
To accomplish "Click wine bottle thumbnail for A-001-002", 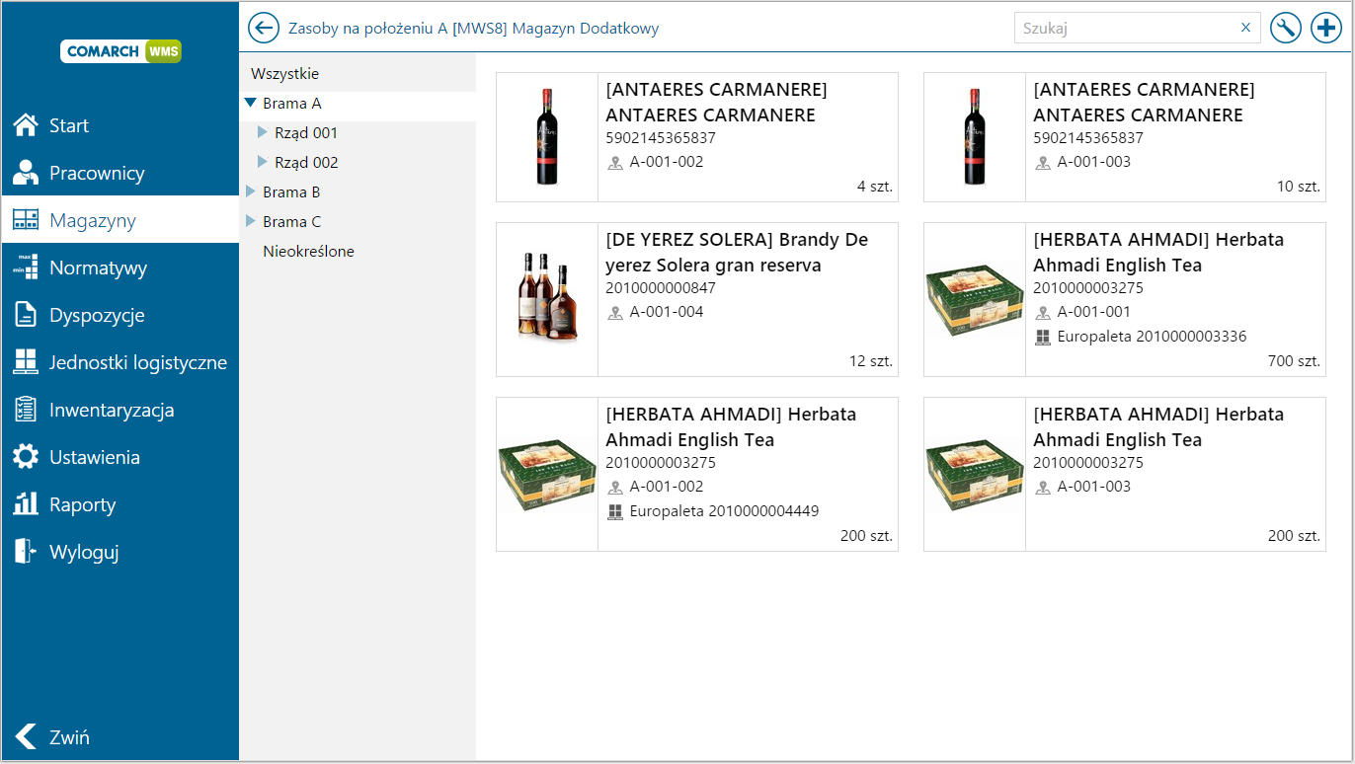I will click(x=547, y=137).
